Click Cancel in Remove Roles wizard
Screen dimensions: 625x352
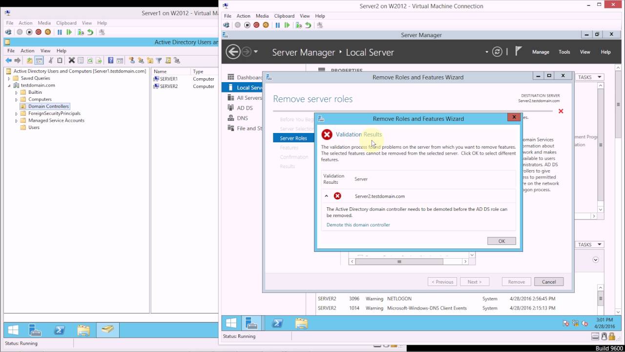pos(549,282)
